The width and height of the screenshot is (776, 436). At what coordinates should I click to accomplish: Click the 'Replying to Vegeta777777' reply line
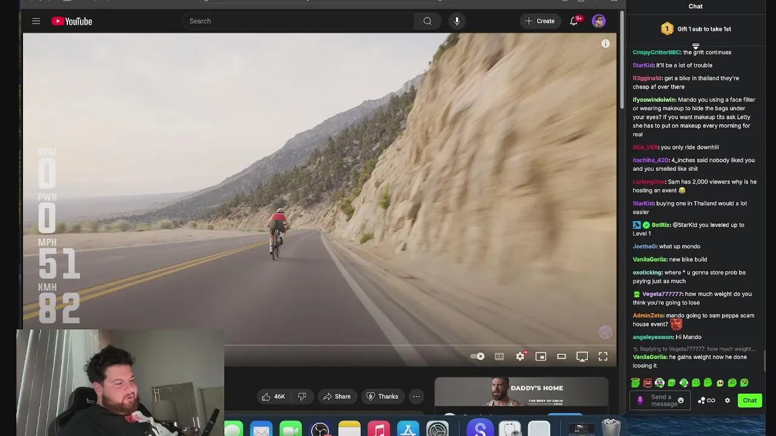(x=694, y=349)
